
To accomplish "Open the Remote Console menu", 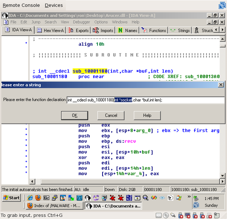I will (x=21, y=5).
